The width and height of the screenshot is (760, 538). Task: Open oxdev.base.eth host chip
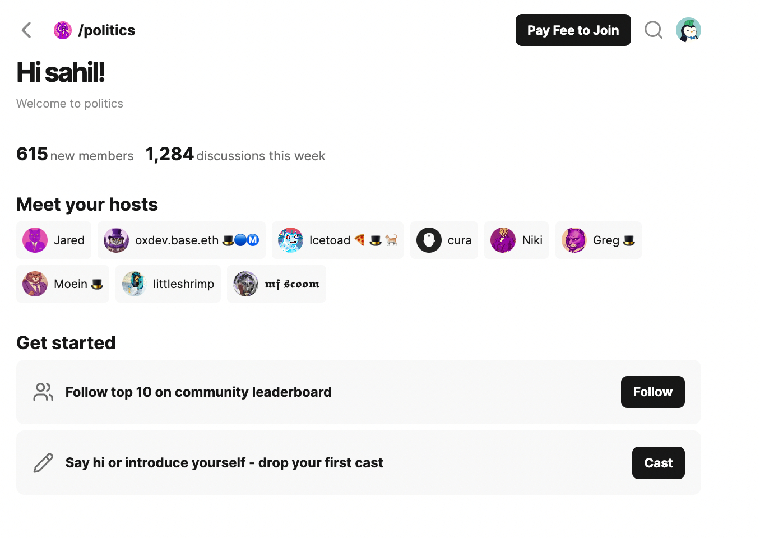(181, 240)
